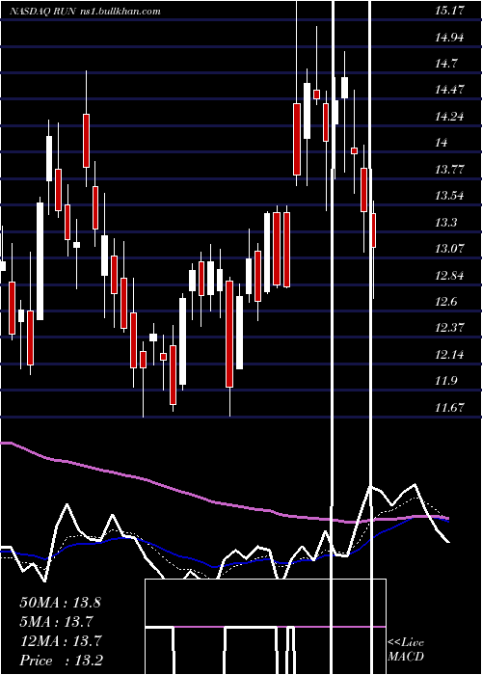Screen dimensions: 482x675
Task: Click the 12.14 price axis label
Action: [449, 355]
